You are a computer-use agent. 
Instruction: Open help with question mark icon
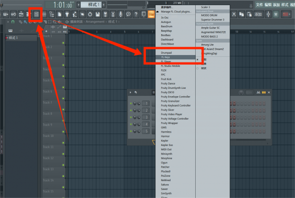(136, 14)
